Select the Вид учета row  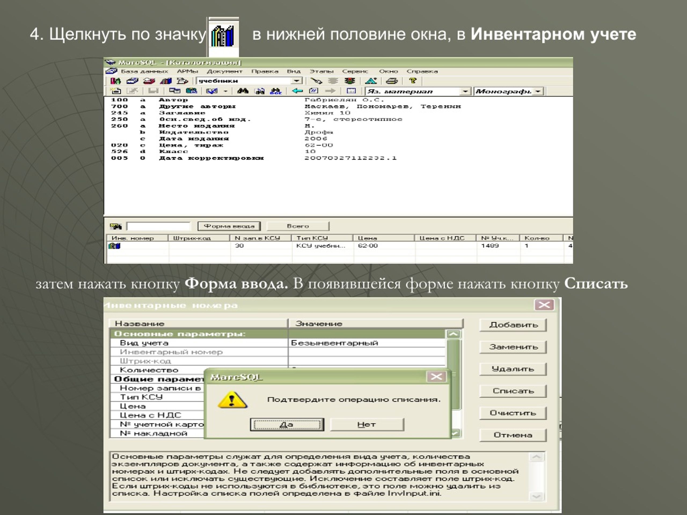coord(278,343)
